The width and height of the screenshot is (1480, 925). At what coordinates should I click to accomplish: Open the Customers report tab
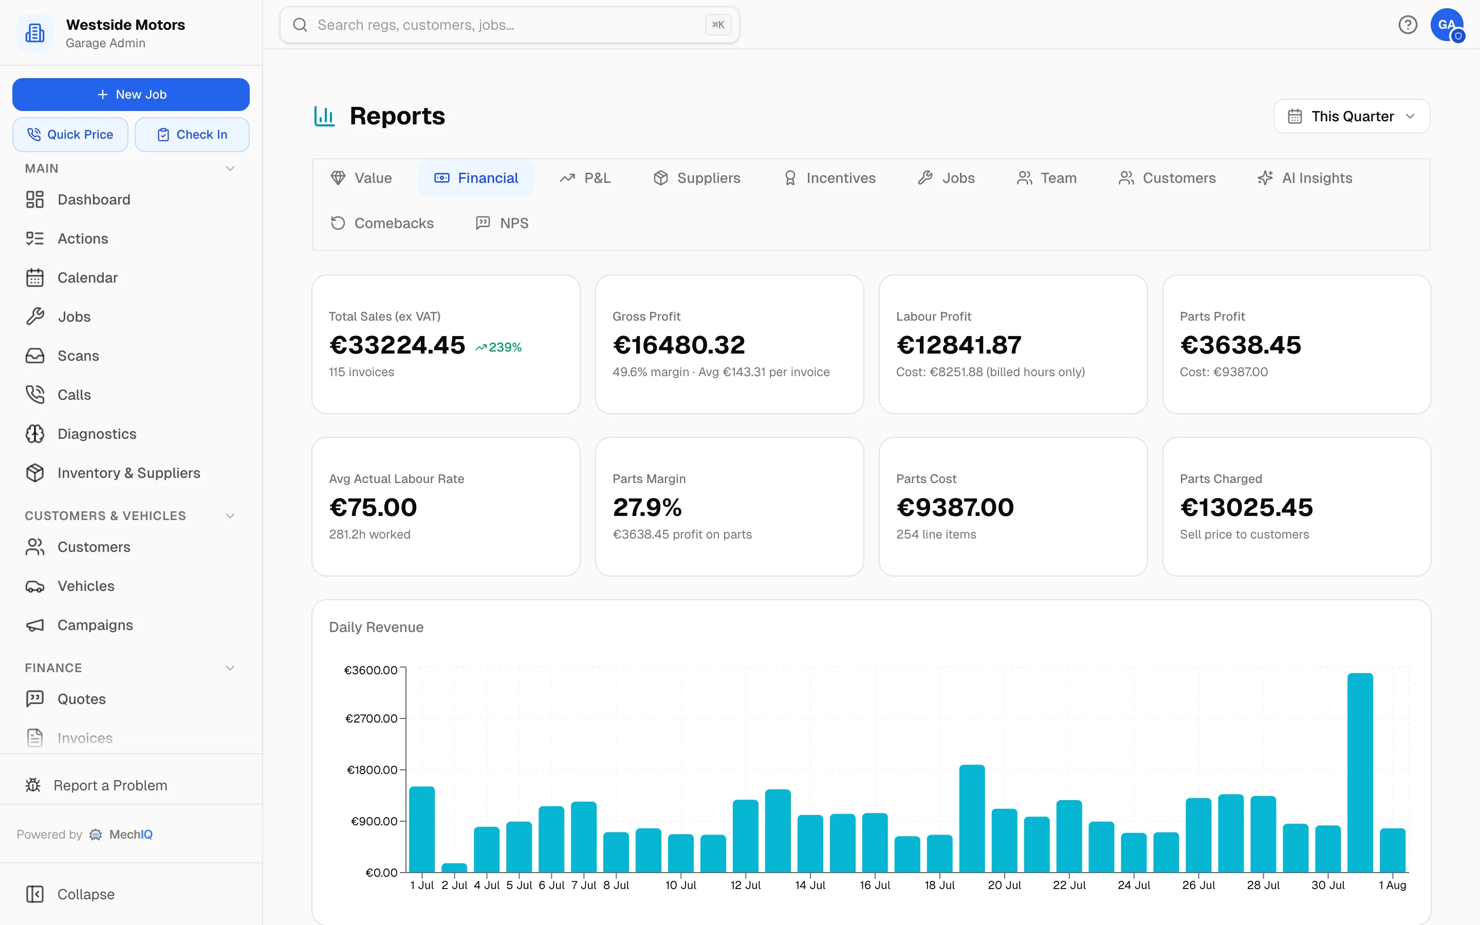pos(1167,178)
